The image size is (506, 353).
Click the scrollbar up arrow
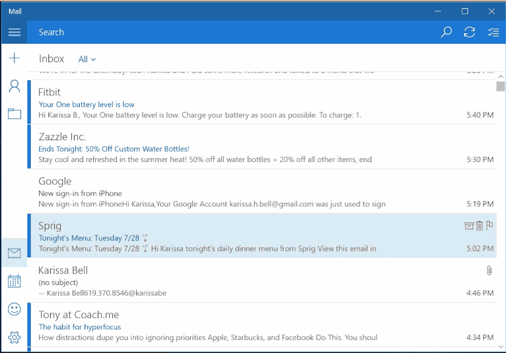(x=501, y=77)
